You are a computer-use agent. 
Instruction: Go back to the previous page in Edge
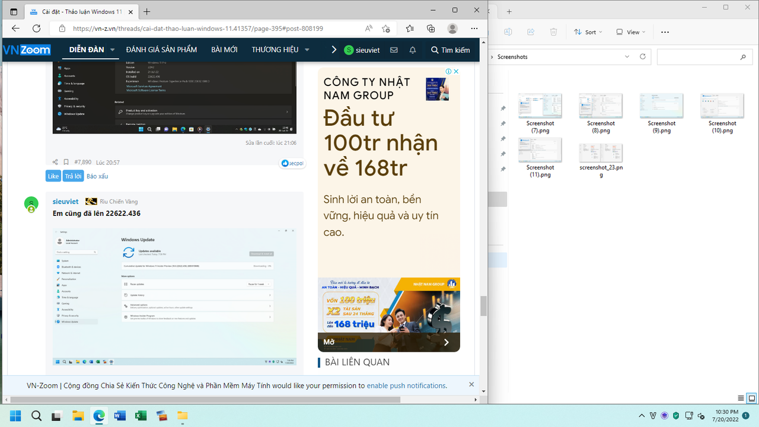[15, 28]
